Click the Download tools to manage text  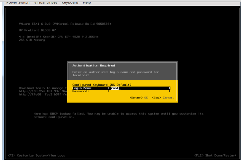pyautogui.click(x=43, y=88)
